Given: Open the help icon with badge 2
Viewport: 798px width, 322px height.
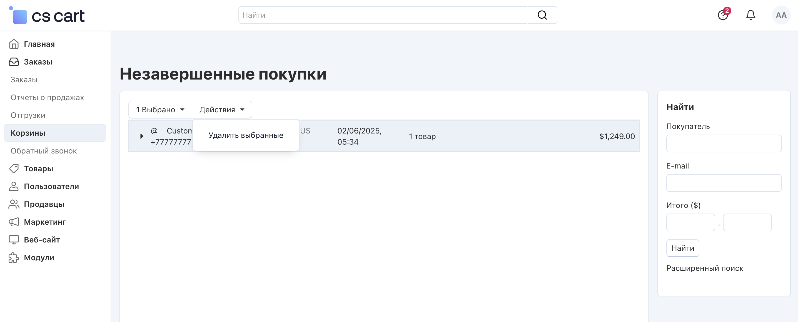Looking at the screenshot, I should [723, 15].
